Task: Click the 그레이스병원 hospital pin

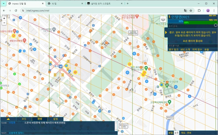Action: 14,31
